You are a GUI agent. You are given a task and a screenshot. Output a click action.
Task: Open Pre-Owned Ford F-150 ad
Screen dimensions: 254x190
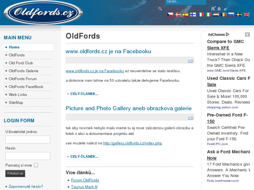227,118
